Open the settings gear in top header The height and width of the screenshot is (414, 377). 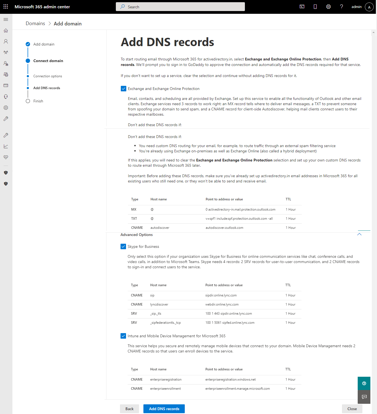tap(328, 7)
